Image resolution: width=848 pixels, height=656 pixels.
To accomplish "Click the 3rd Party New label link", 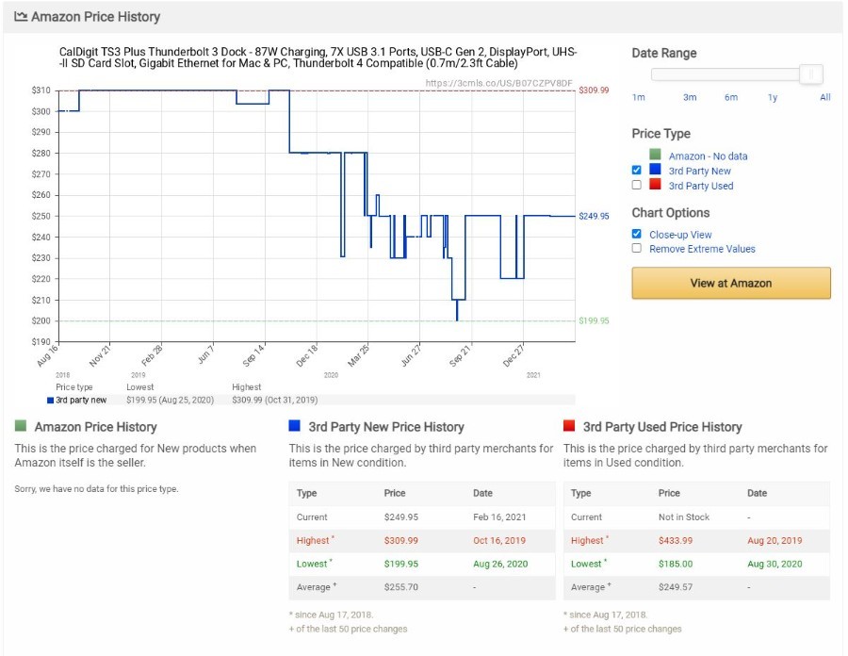I will 699,171.
